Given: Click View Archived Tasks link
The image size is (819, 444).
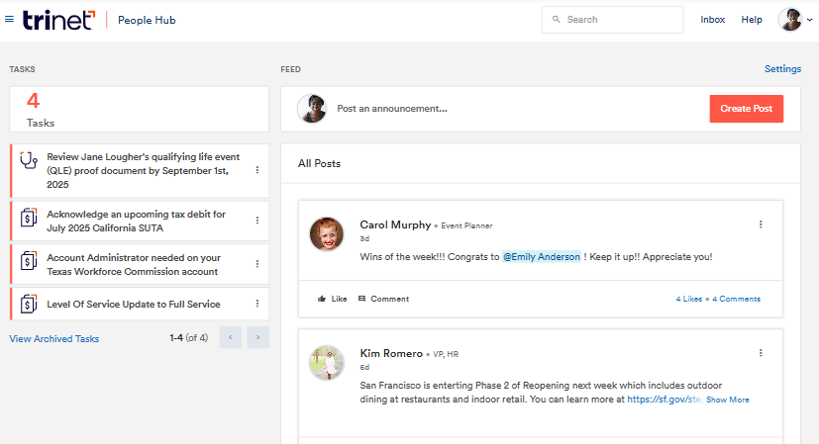Looking at the screenshot, I should click(x=53, y=338).
